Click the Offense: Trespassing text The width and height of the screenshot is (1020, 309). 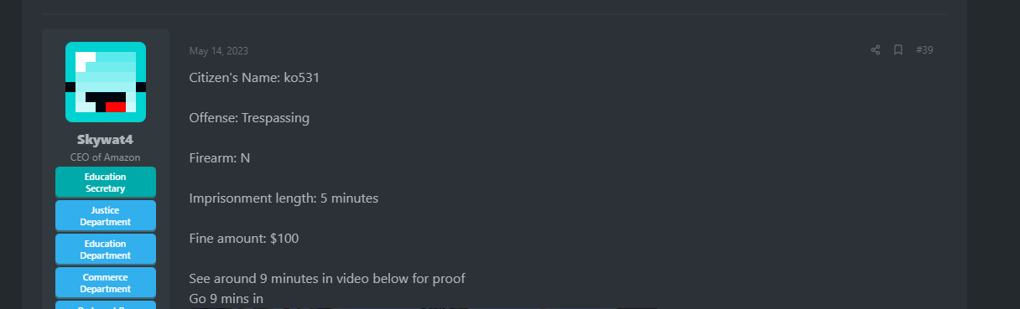tap(249, 118)
